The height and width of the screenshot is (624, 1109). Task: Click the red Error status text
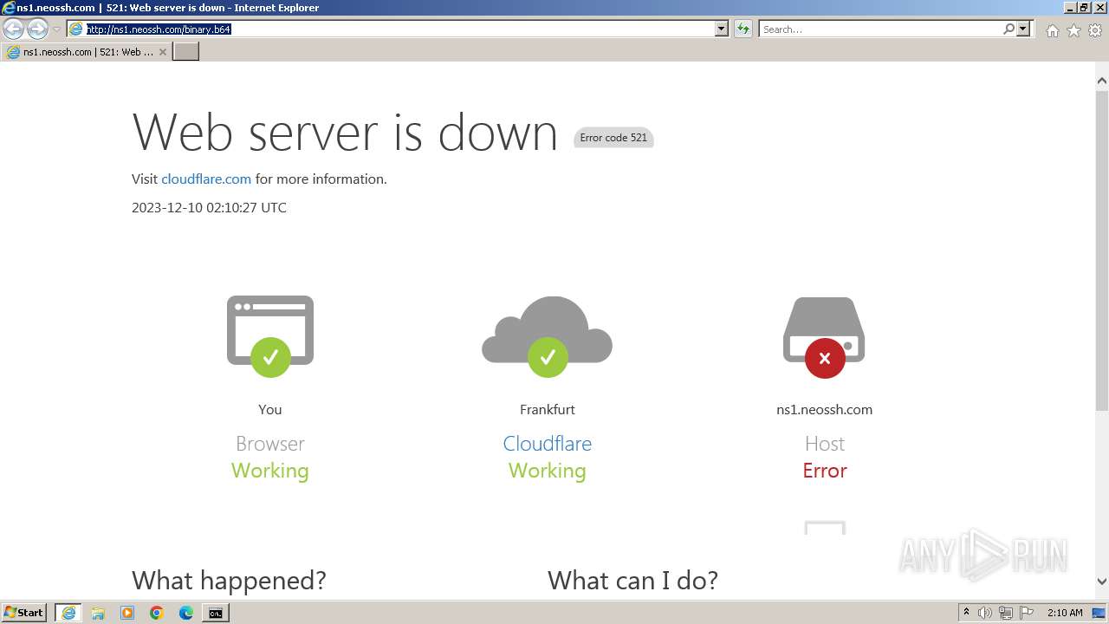[825, 471]
